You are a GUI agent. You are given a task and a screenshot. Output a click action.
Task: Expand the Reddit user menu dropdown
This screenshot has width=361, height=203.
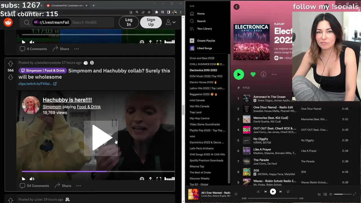pyautogui.click(x=171, y=22)
